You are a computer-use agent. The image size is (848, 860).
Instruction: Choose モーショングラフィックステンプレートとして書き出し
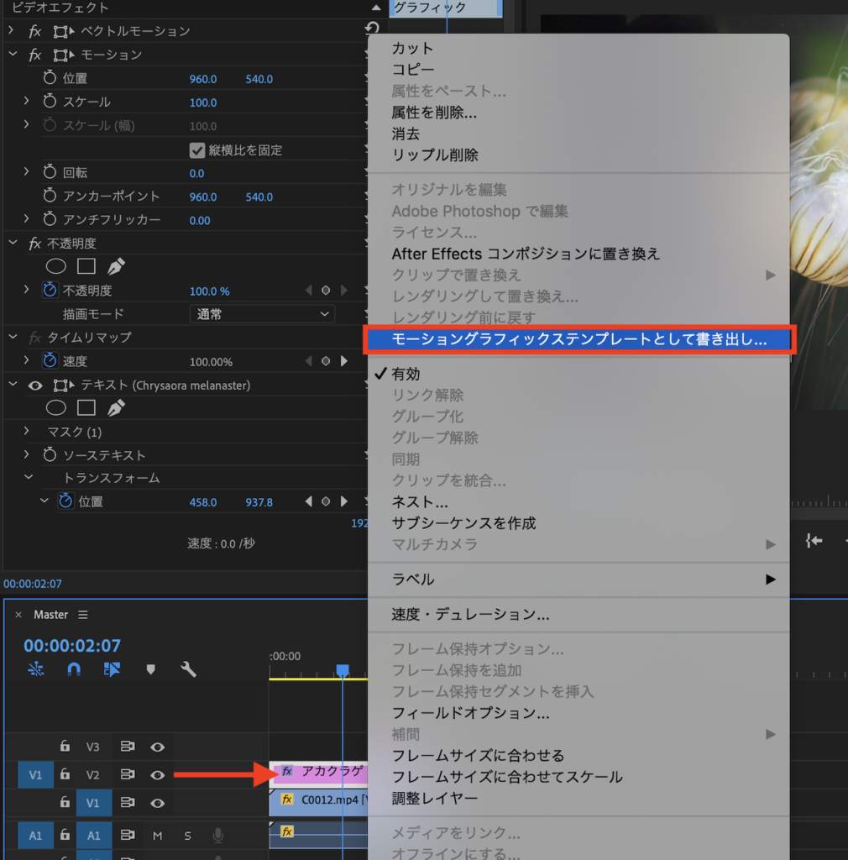[x=578, y=339]
